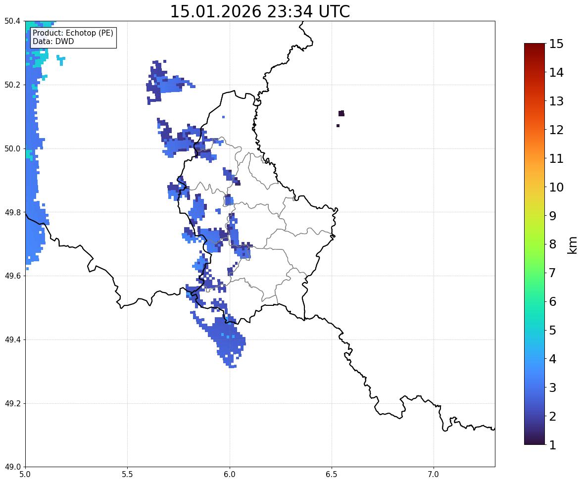Click latitude axis label 49.4
The width and height of the screenshot is (583, 483).
click(12, 340)
